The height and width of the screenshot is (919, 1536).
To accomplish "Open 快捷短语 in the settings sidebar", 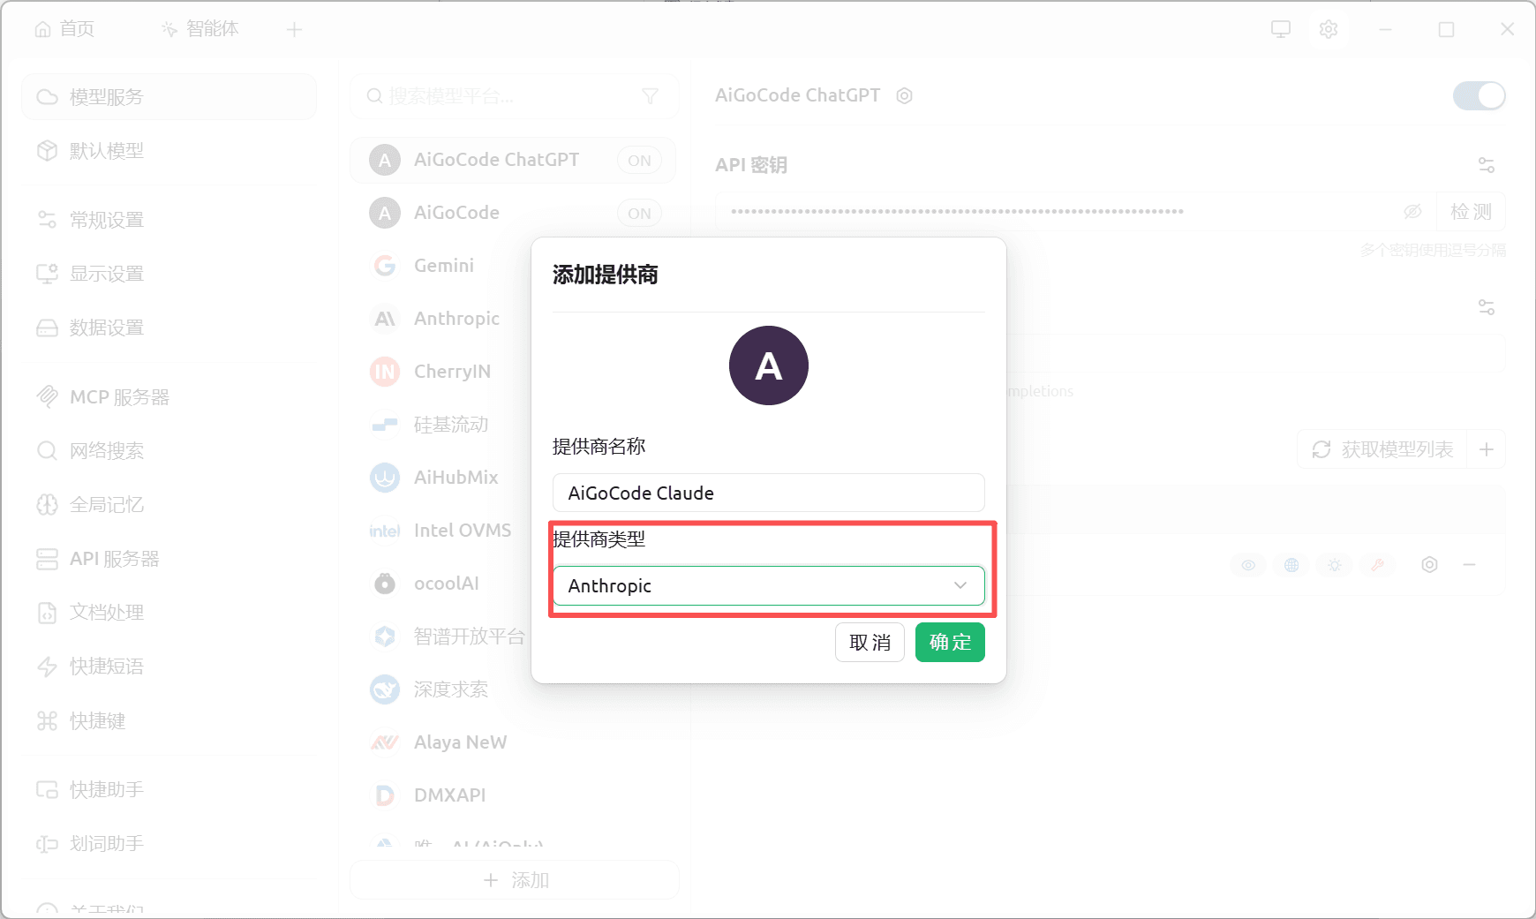I will point(169,667).
